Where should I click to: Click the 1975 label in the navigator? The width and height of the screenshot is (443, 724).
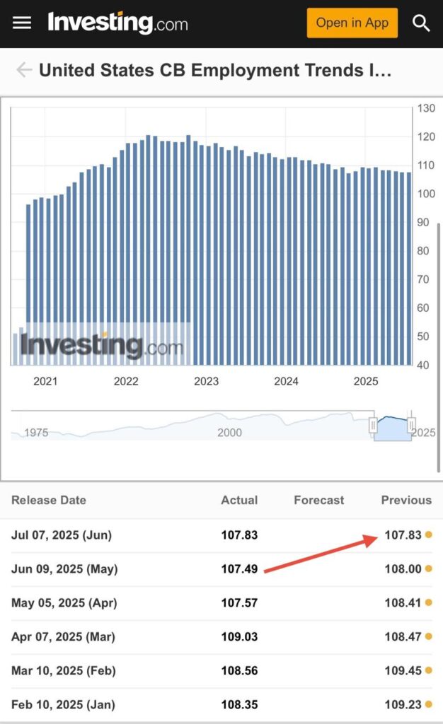[36, 433]
